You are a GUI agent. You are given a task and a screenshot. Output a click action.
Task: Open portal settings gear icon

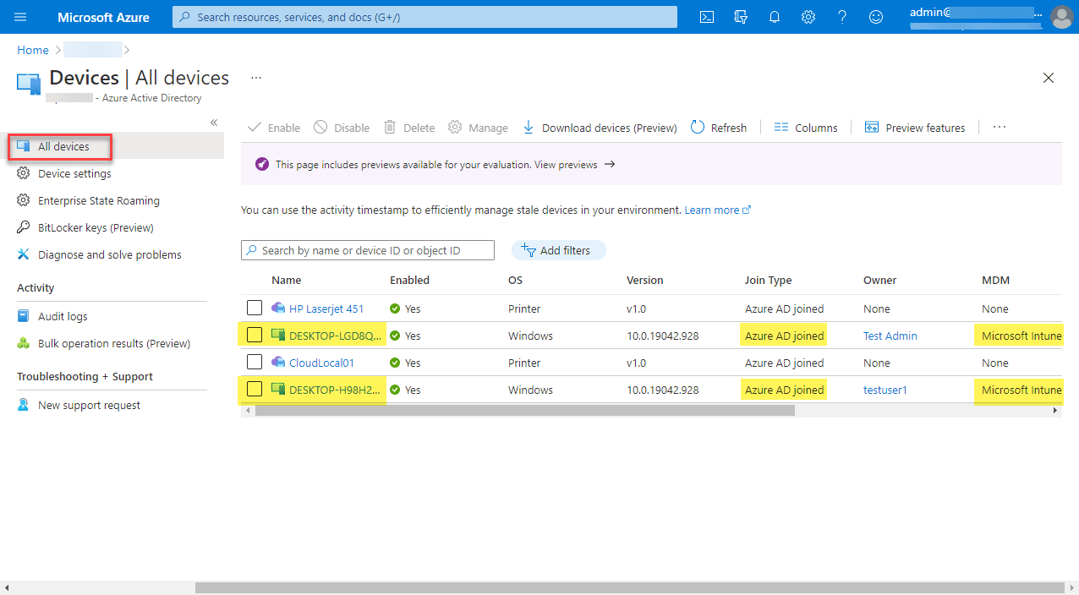point(808,17)
